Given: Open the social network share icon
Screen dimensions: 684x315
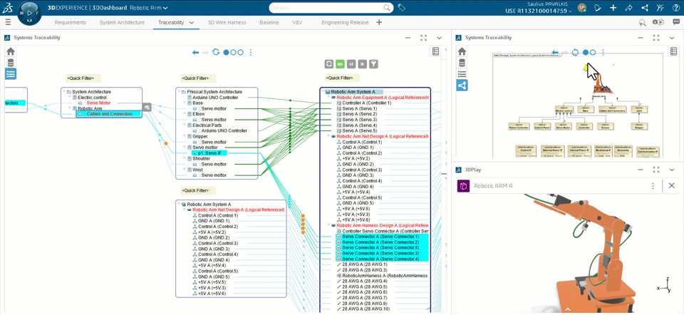Looking at the screenshot, I should (x=644, y=7).
